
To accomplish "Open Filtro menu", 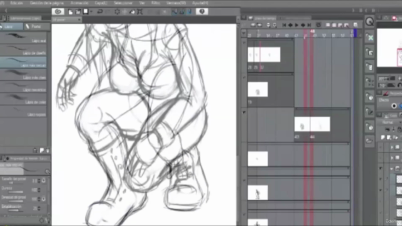I will tap(155, 3).
